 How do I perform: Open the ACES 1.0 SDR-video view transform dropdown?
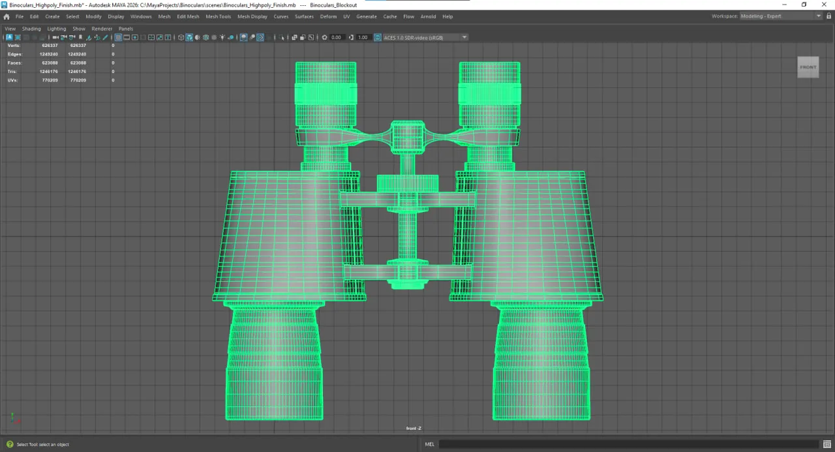coord(425,37)
